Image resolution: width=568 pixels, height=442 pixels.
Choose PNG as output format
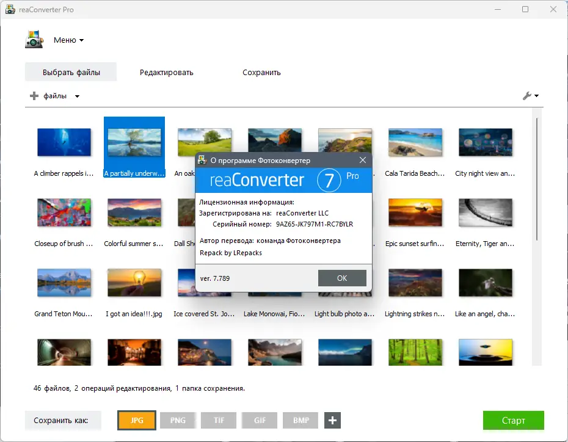point(178,420)
